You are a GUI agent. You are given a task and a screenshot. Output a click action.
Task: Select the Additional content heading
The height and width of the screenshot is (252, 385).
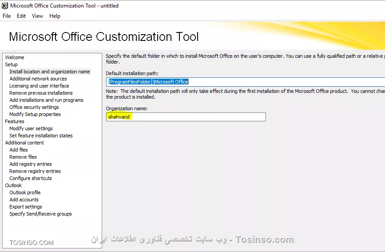tap(24, 143)
